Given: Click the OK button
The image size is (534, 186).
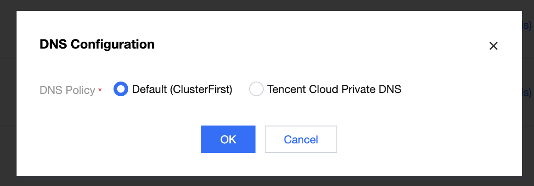Looking at the screenshot, I should 228,139.
